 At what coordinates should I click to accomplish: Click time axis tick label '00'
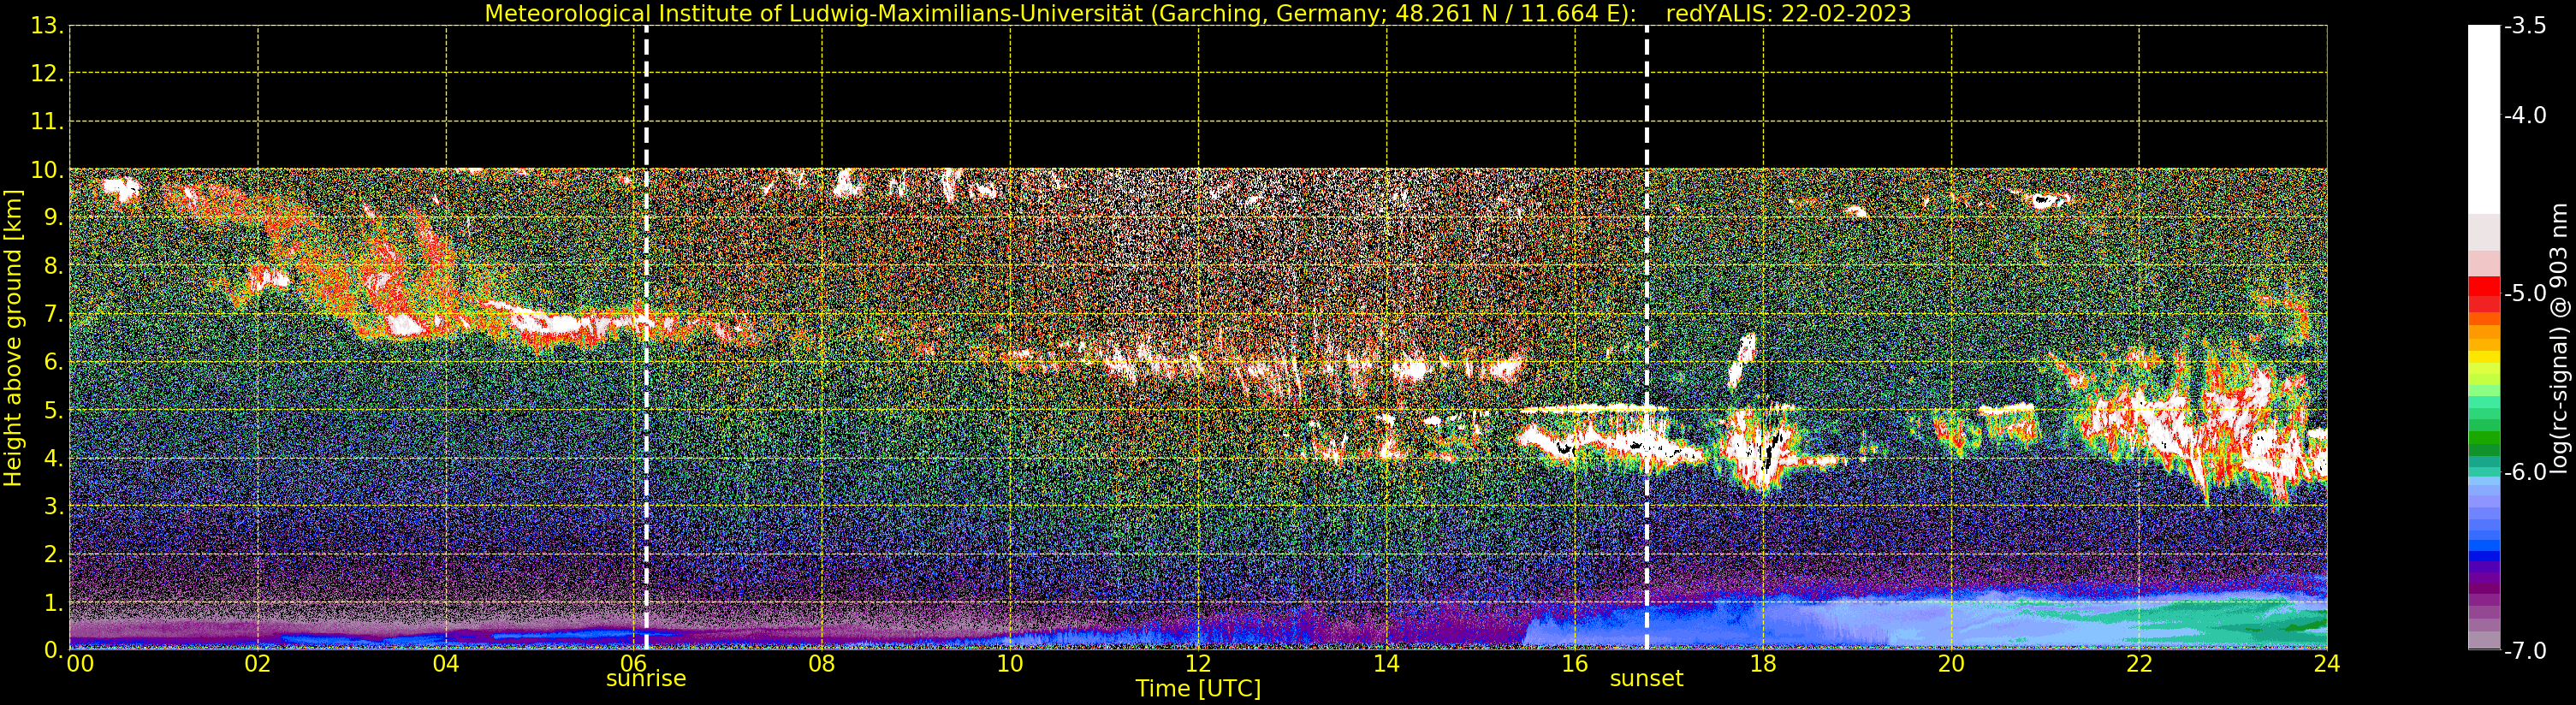coord(80,664)
